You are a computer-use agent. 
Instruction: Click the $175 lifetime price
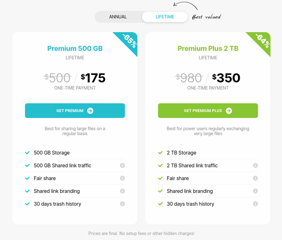[93, 78]
